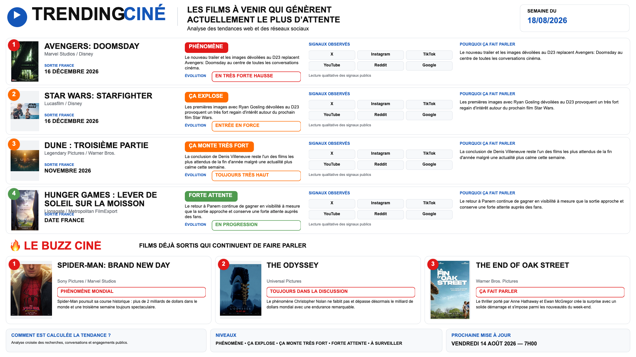The height and width of the screenshot is (357, 636).
Task: Select the Instagram signal for Star Wars: Starfighter
Action: coord(381,104)
